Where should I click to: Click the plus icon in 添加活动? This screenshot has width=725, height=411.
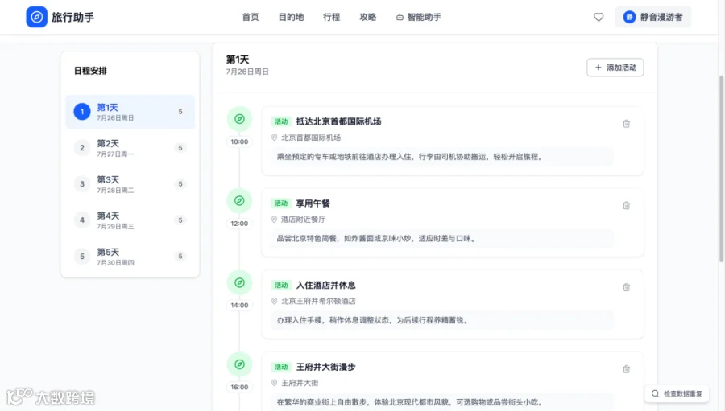[599, 68]
